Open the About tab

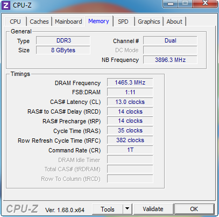pyautogui.click(x=174, y=22)
